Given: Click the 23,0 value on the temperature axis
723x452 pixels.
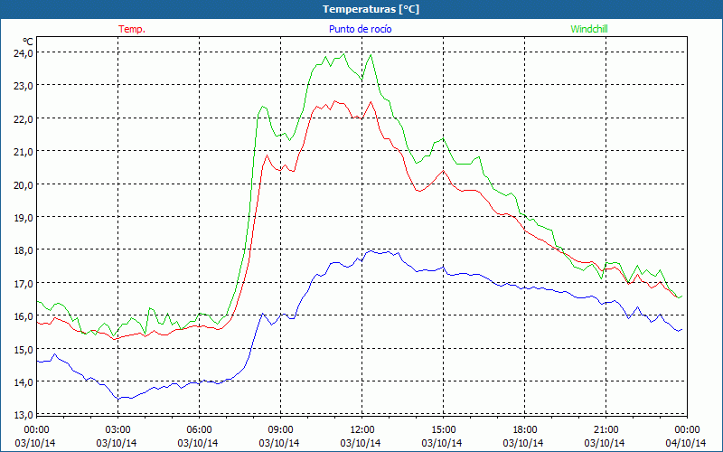Looking at the screenshot, I should (x=23, y=85).
